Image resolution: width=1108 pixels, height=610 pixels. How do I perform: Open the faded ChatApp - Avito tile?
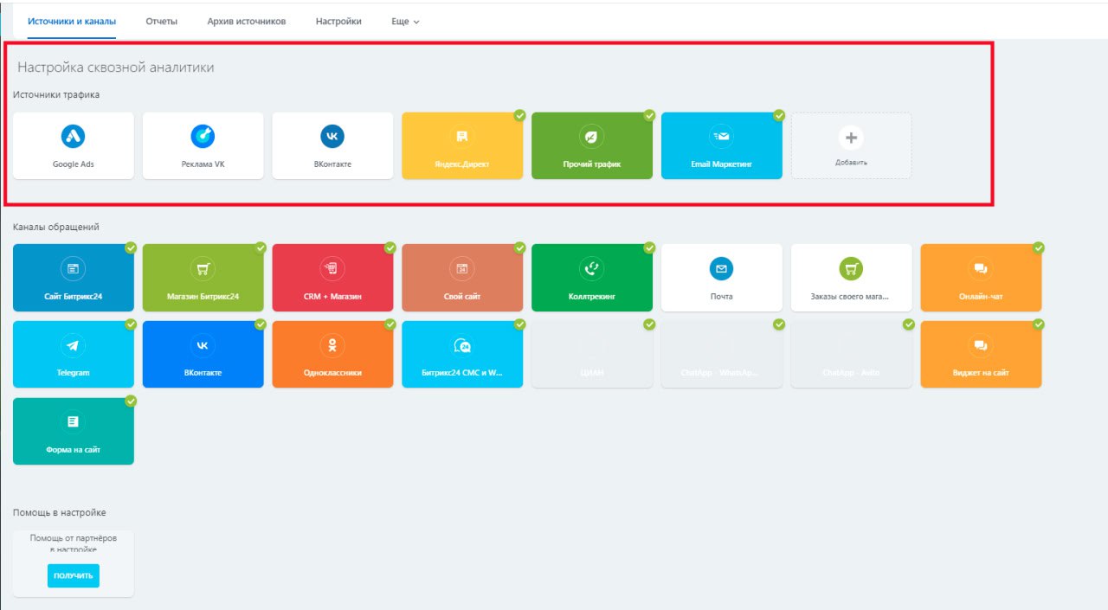click(x=851, y=354)
